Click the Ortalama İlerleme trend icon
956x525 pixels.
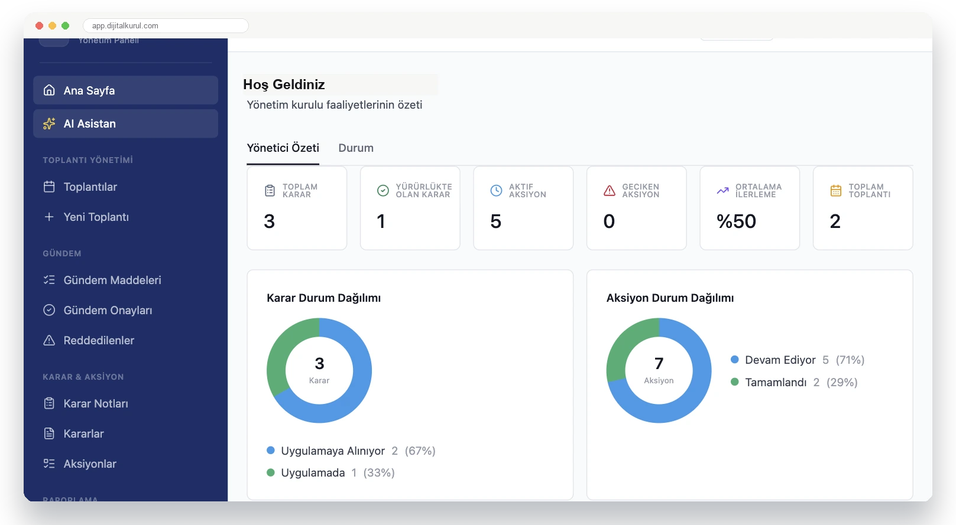(x=722, y=191)
